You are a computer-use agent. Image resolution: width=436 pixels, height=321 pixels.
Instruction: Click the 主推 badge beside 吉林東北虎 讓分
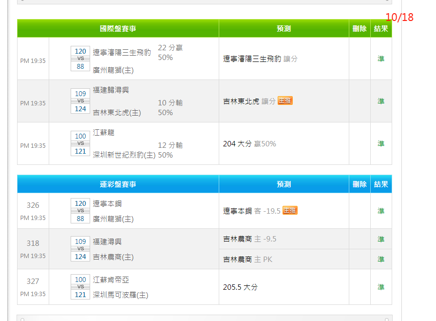coord(285,101)
